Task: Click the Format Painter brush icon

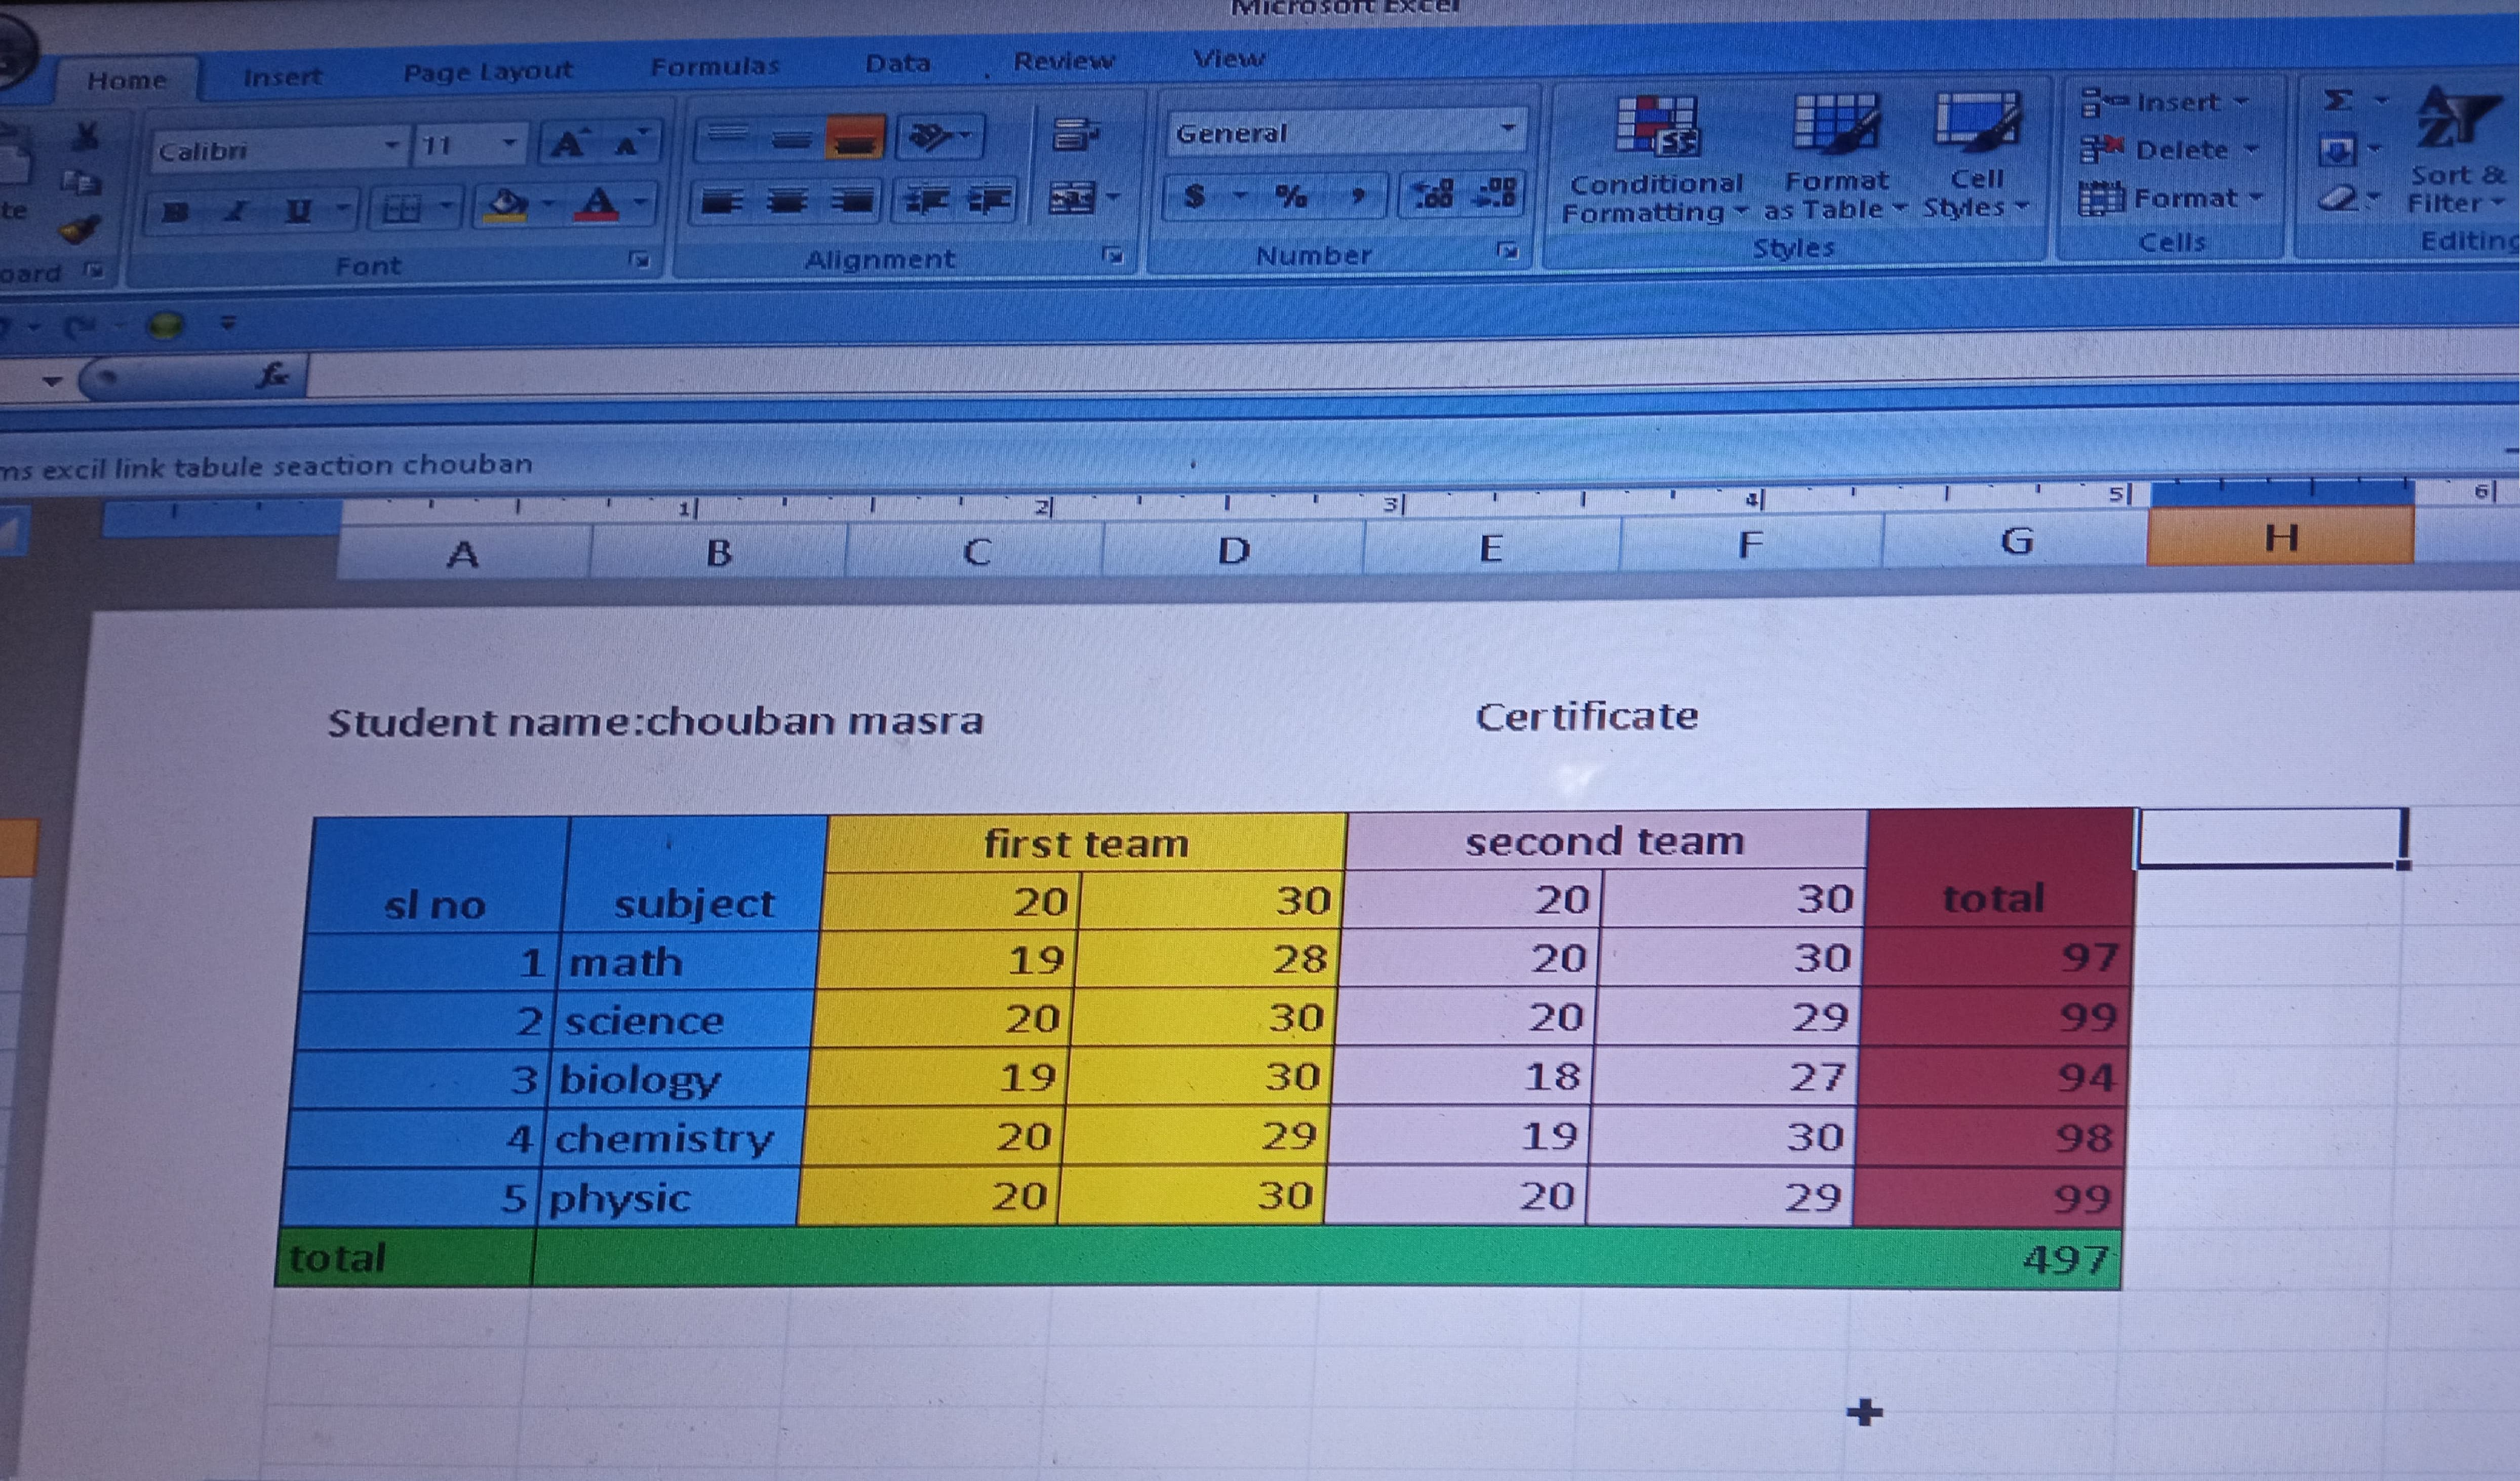Action: pos(78,230)
